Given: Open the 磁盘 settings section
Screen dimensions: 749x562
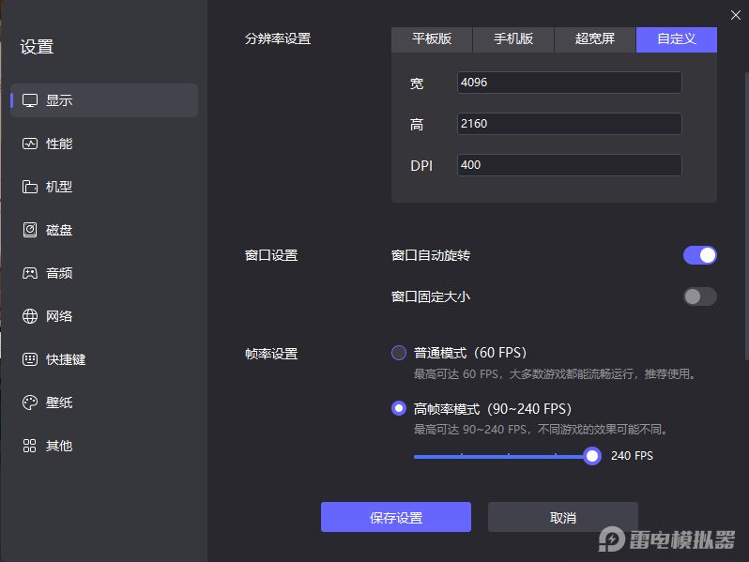Looking at the screenshot, I should [x=104, y=230].
